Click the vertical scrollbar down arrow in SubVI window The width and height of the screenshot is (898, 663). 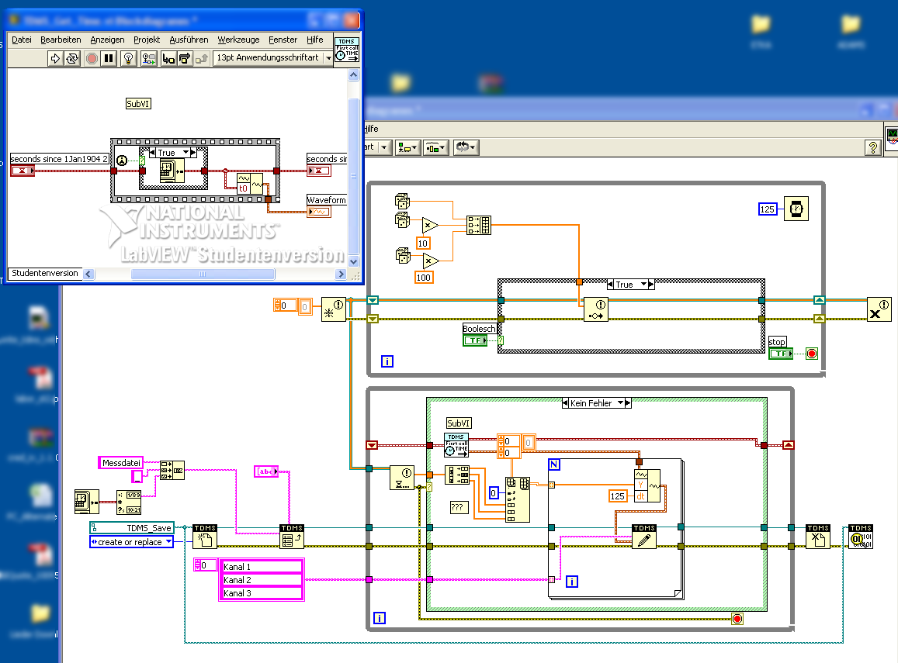(x=353, y=261)
